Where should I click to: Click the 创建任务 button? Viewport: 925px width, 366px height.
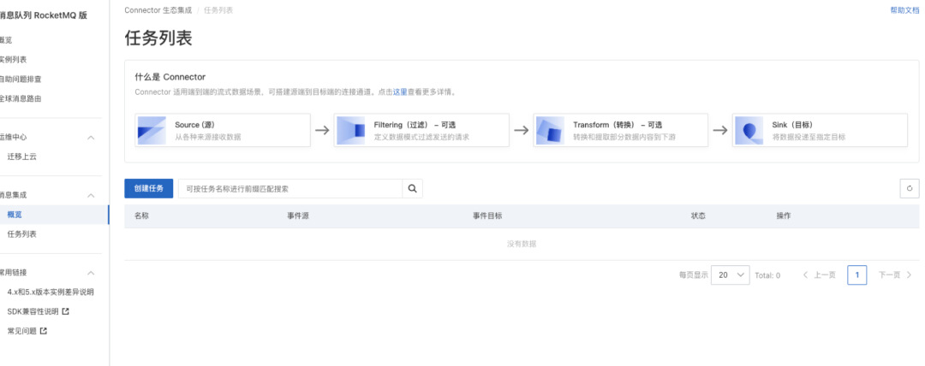[x=149, y=189]
